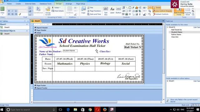Select the Option Button control icon
The image size is (200, 112).
(x=130, y=14)
